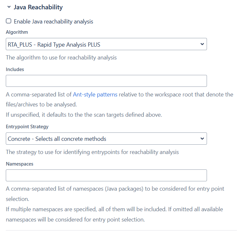
Task: Click the arrow icon on Algorithm select
Action: pyautogui.click(x=202, y=44)
